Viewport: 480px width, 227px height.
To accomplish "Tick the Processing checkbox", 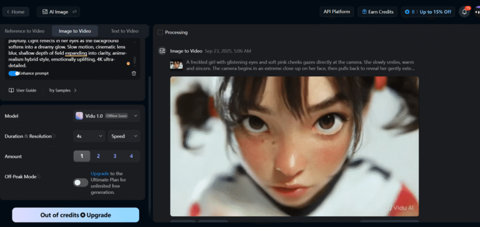I will [x=160, y=32].
